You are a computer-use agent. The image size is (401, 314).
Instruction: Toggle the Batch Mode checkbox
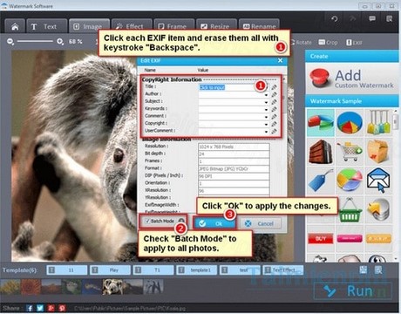[x=147, y=222]
